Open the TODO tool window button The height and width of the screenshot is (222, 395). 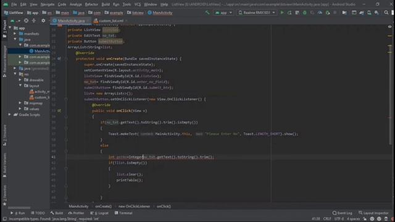click(38, 213)
